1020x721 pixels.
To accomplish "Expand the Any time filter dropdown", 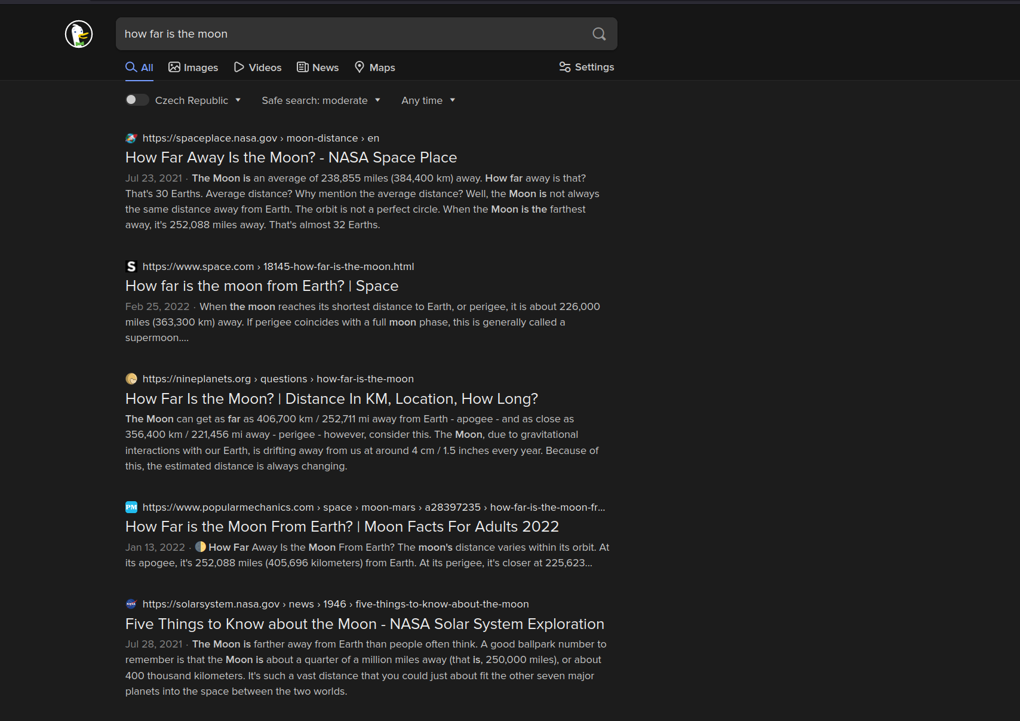I will point(428,100).
